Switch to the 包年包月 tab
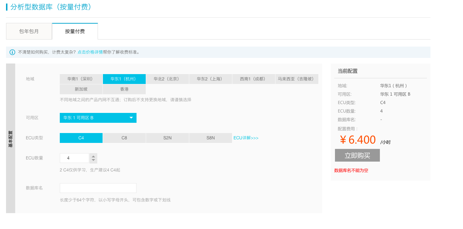The height and width of the screenshot is (229, 463). pyautogui.click(x=29, y=31)
